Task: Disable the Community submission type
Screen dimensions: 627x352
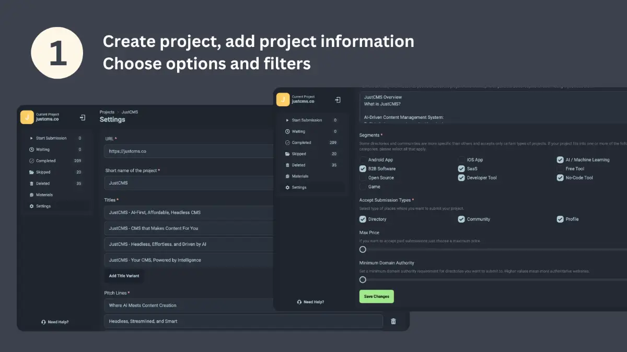Action: [x=460, y=219]
